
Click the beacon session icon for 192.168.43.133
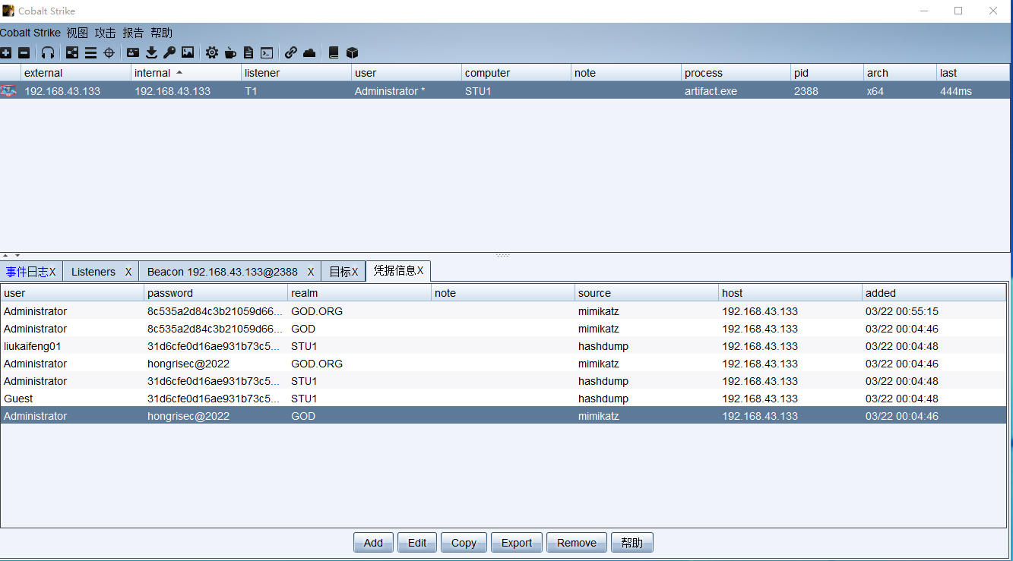[8, 91]
